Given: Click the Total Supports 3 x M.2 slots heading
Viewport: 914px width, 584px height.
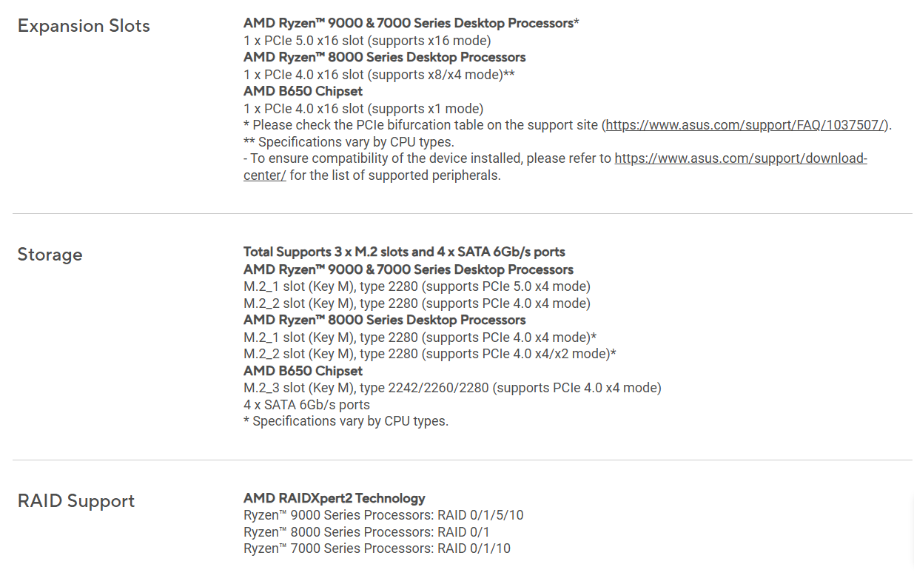Looking at the screenshot, I should [x=404, y=252].
